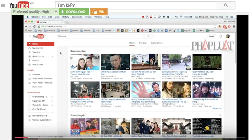Open the Bookmarks menu in the Chrome menu bar
Screen dimensions: 249x140
(77, 17)
